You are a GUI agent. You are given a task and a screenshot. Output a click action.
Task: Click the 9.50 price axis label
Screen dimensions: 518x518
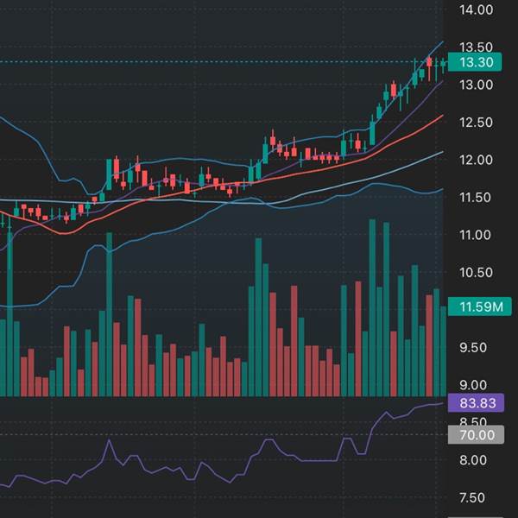[x=473, y=348]
